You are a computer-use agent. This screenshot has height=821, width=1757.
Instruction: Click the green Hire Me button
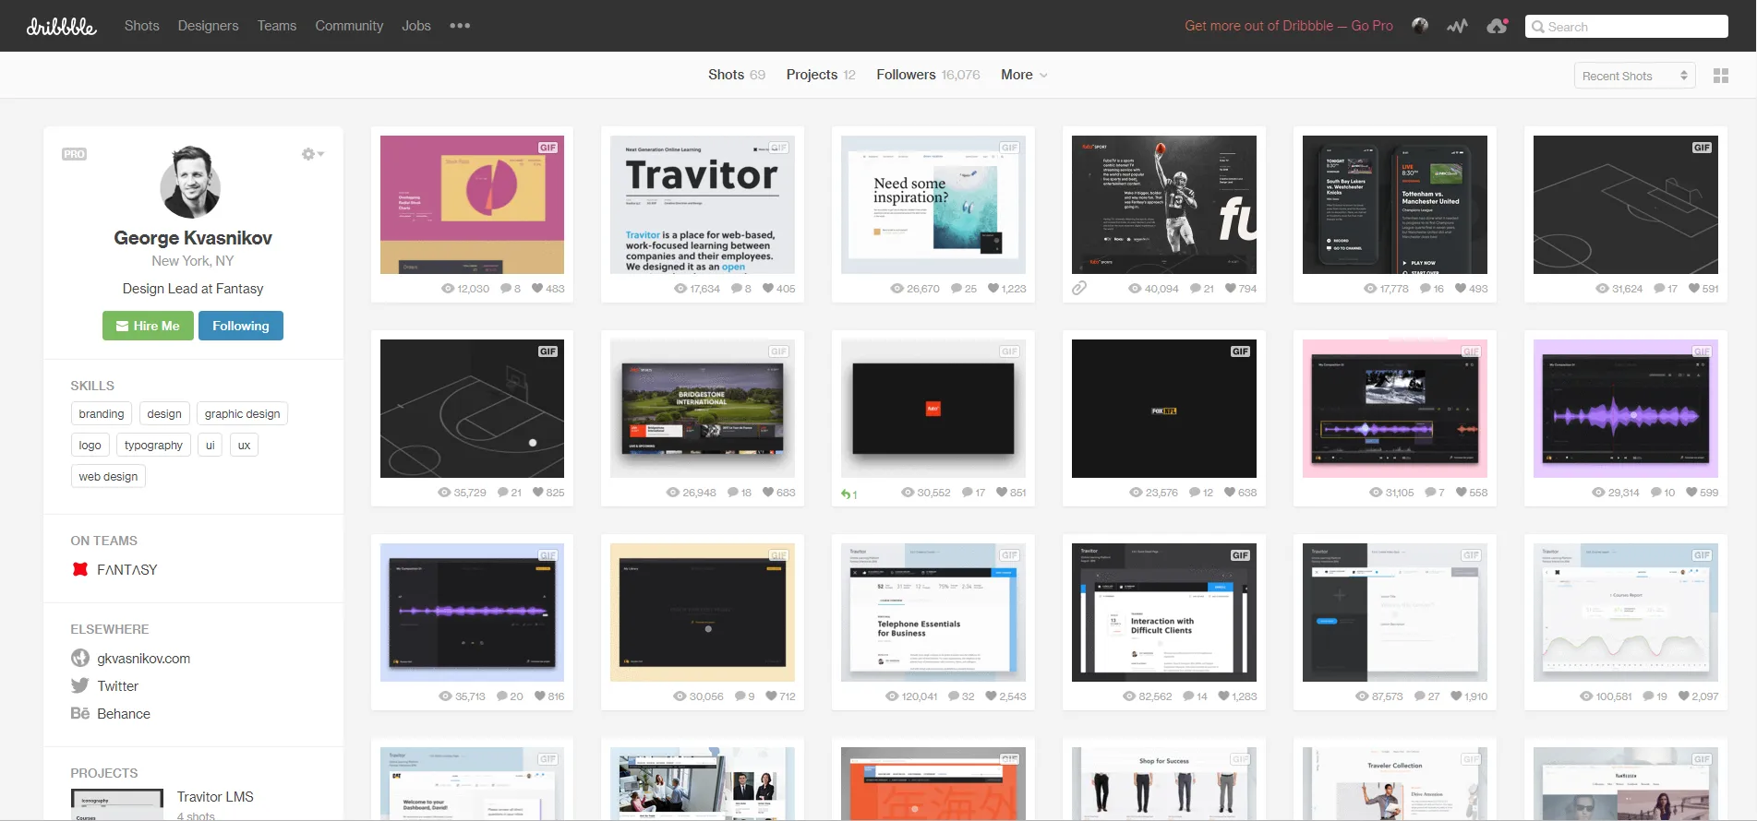click(x=148, y=326)
